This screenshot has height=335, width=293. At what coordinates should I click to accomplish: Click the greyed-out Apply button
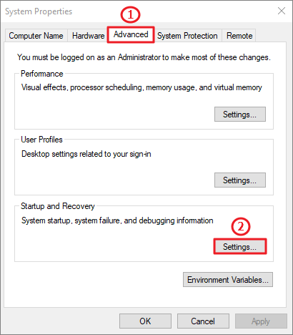(x=261, y=321)
